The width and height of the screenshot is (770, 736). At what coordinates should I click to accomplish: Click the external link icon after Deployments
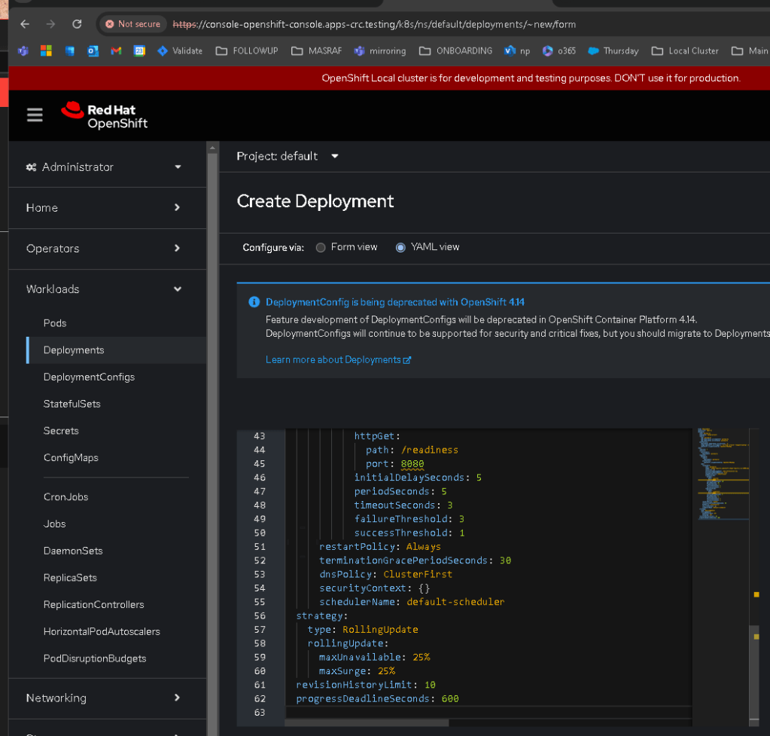(x=407, y=360)
